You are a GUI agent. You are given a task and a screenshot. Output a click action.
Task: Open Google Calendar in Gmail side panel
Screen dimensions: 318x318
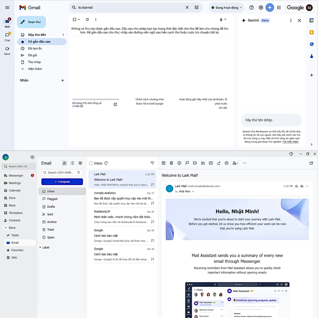(x=311, y=20)
